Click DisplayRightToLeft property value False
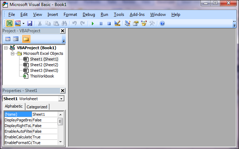 point(45,126)
